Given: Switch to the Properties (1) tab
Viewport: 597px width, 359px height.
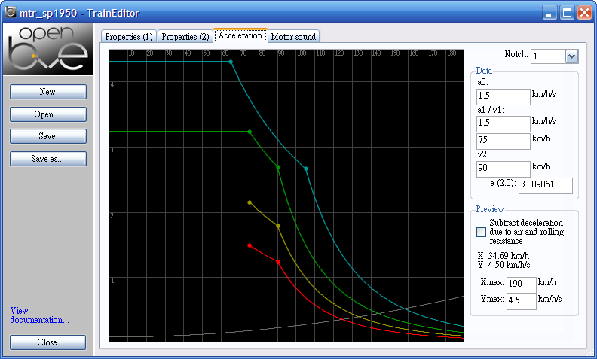Looking at the screenshot, I should click(128, 36).
